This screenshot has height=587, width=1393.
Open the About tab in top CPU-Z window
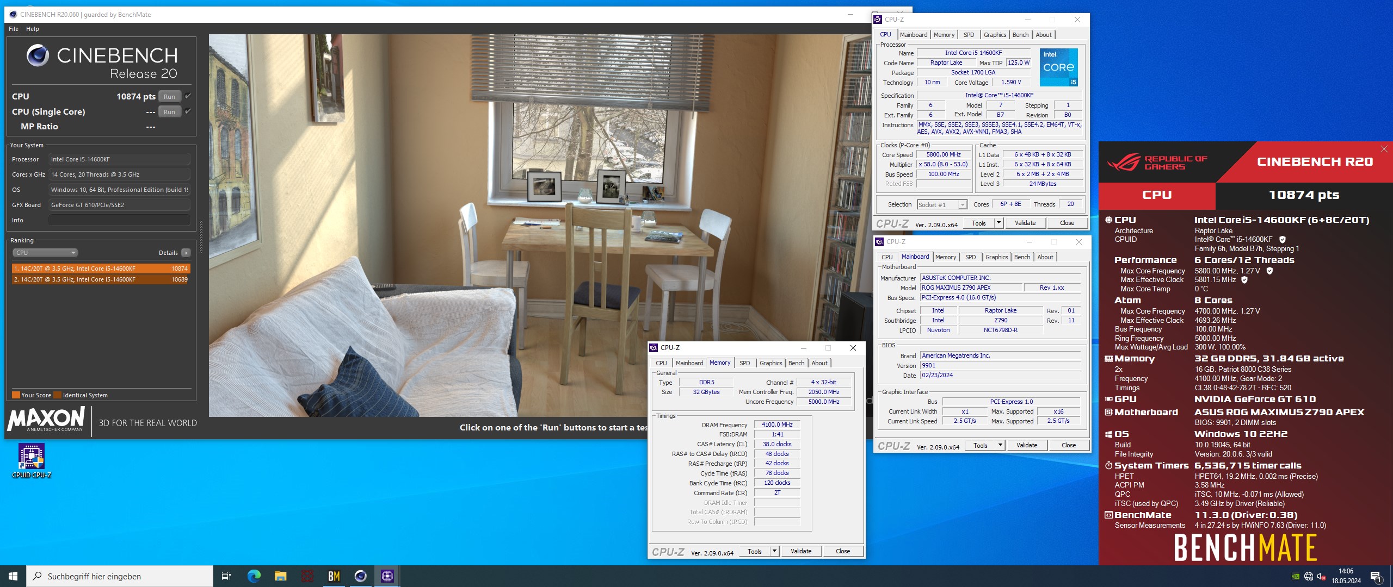point(1043,35)
